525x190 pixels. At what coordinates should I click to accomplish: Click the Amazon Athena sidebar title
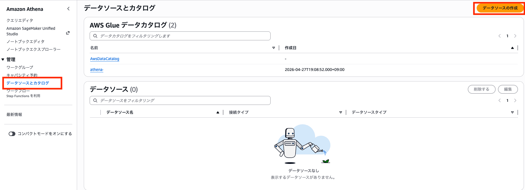coord(25,9)
